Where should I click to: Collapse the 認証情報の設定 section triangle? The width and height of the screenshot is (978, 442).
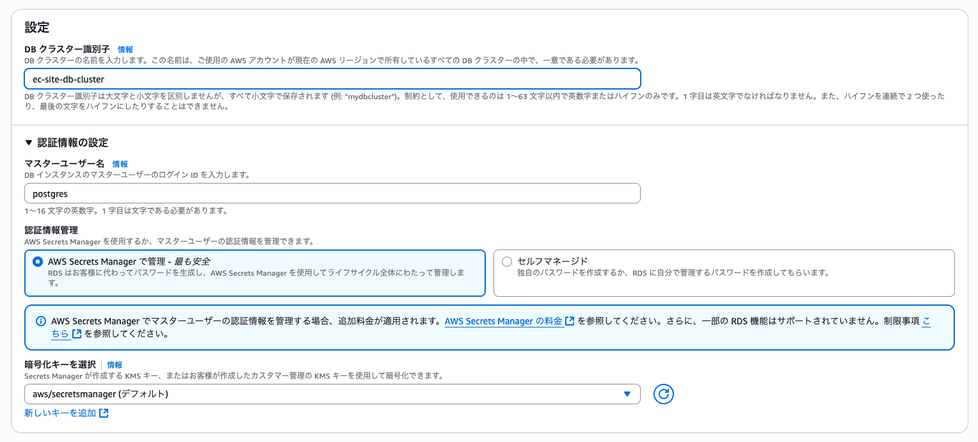(29, 143)
